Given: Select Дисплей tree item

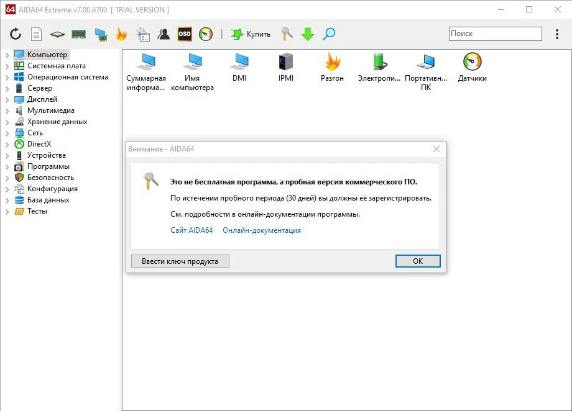Looking at the screenshot, I should 42,99.
